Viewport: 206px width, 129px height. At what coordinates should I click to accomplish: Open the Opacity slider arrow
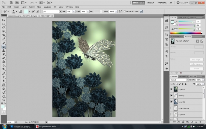[x=203, y=80]
